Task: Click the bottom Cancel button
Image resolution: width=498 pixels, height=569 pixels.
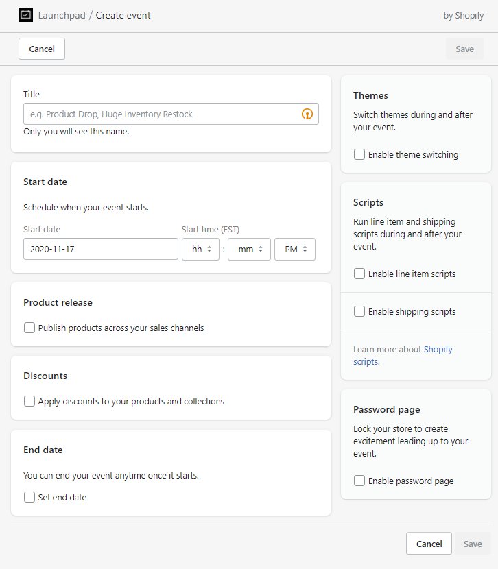Action: click(x=429, y=544)
